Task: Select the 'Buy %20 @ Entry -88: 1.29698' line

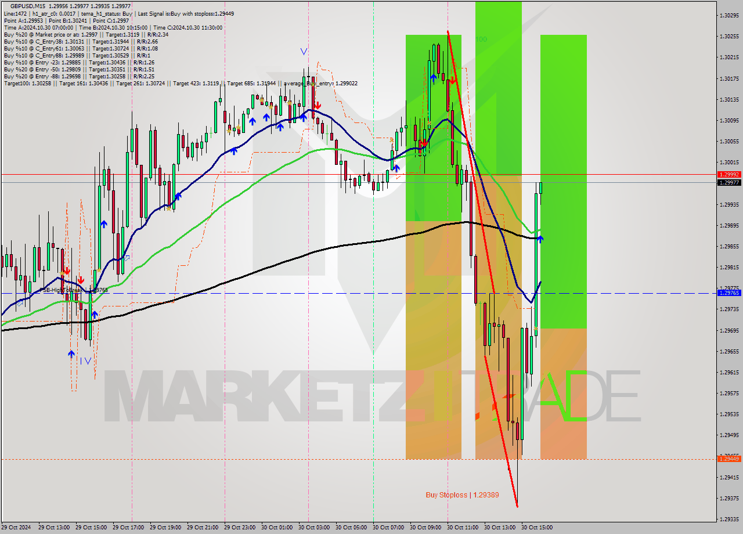Action: (x=79, y=76)
